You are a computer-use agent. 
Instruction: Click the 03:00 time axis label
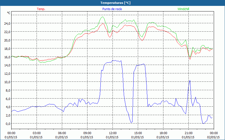tap(37, 133)
